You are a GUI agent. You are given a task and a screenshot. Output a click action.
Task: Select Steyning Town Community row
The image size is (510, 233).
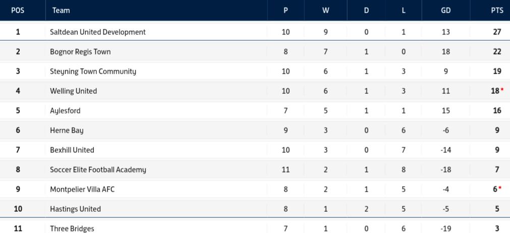coord(93,71)
